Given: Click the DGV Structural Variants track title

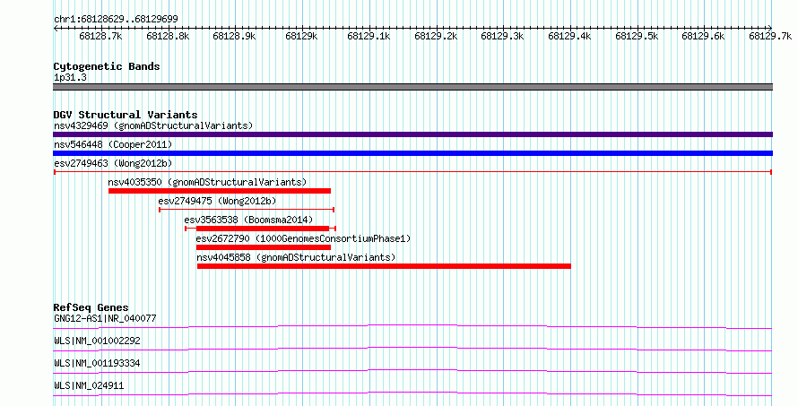Looking at the screenshot, I should 126,115.
